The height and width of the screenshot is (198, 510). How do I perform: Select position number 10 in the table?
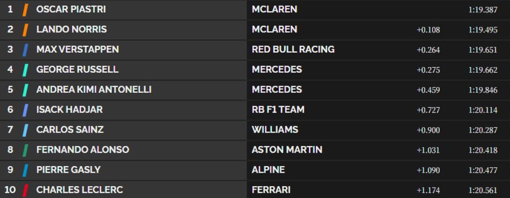pyautogui.click(x=10, y=190)
